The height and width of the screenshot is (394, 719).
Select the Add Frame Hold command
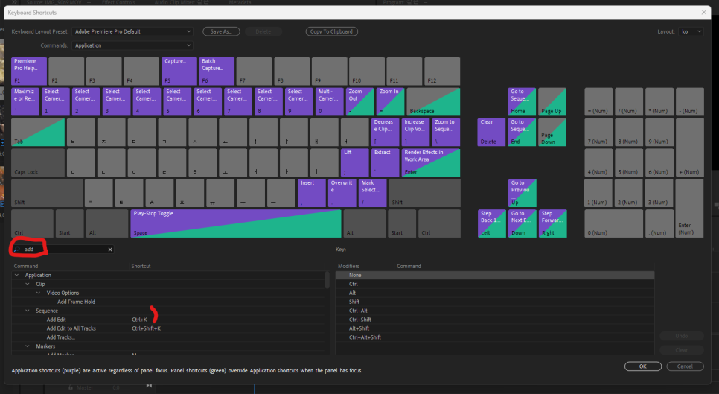76,302
